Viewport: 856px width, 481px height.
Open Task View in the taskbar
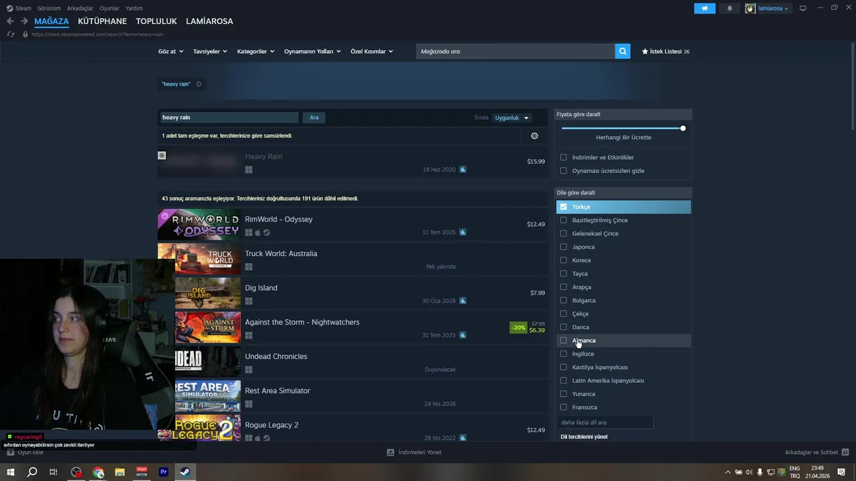pos(53,472)
